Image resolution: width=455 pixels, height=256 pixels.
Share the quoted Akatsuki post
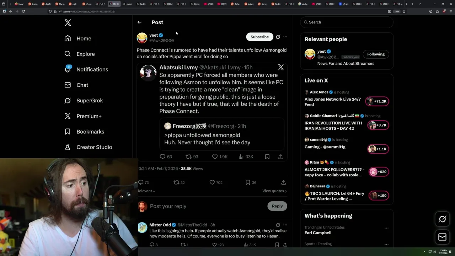tap(280, 156)
